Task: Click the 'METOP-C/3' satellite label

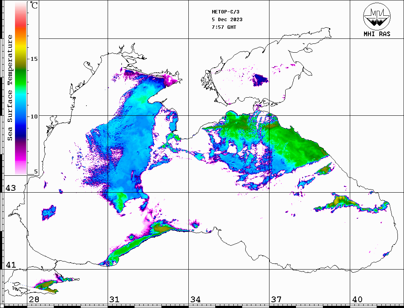Action: 225,12
